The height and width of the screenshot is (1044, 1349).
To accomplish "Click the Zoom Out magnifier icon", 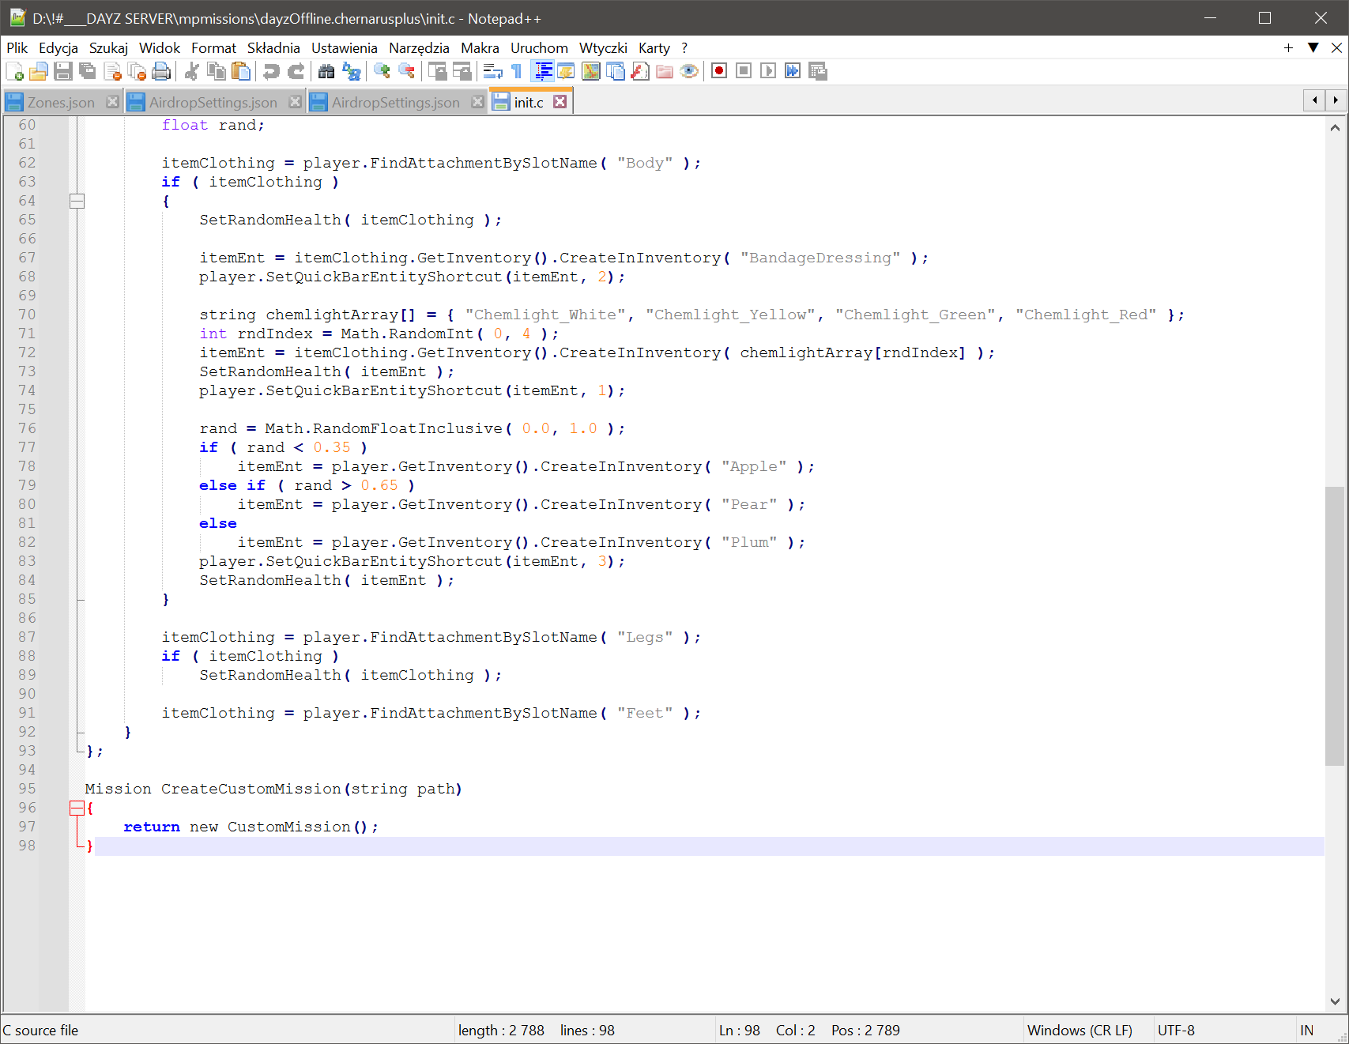I will click(x=406, y=71).
